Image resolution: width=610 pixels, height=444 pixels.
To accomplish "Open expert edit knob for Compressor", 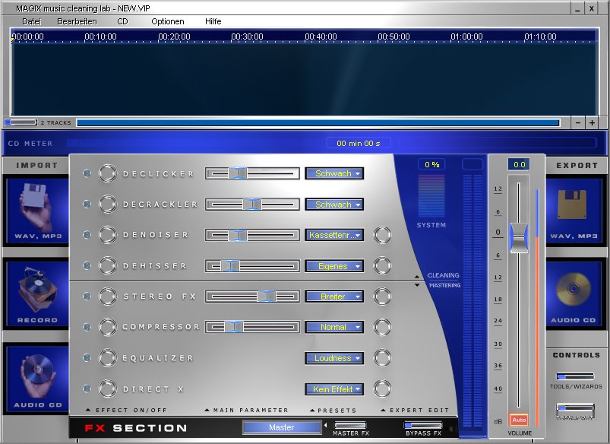I will [x=382, y=327].
